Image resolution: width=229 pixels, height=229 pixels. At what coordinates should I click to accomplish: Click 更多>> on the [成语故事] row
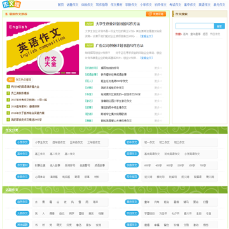pos(158,74)
